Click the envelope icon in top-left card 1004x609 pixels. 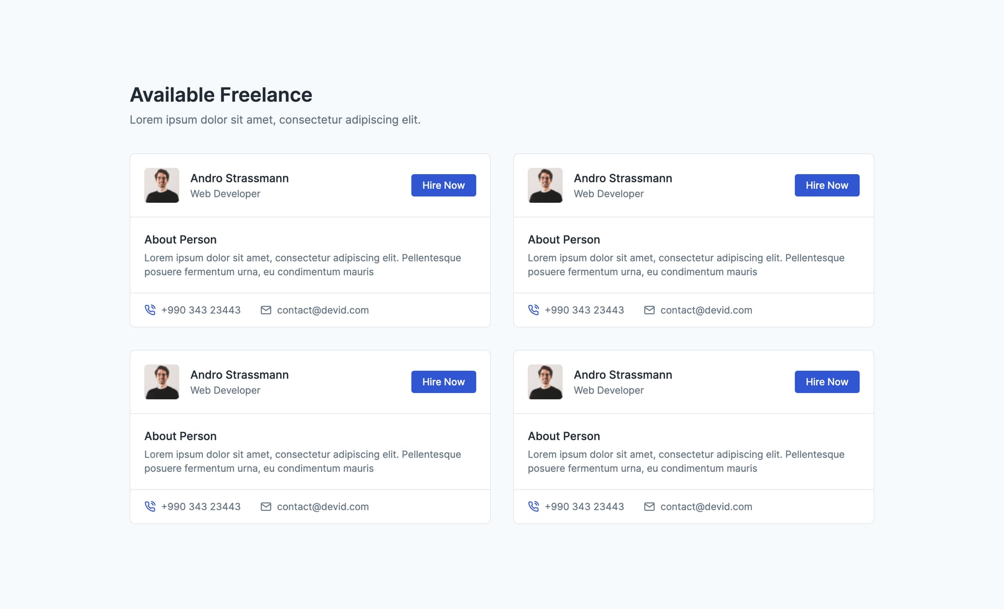pyautogui.click(x=266, y=310)
